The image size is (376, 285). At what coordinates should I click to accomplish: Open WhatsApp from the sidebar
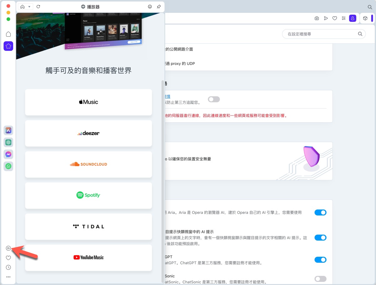8,166
